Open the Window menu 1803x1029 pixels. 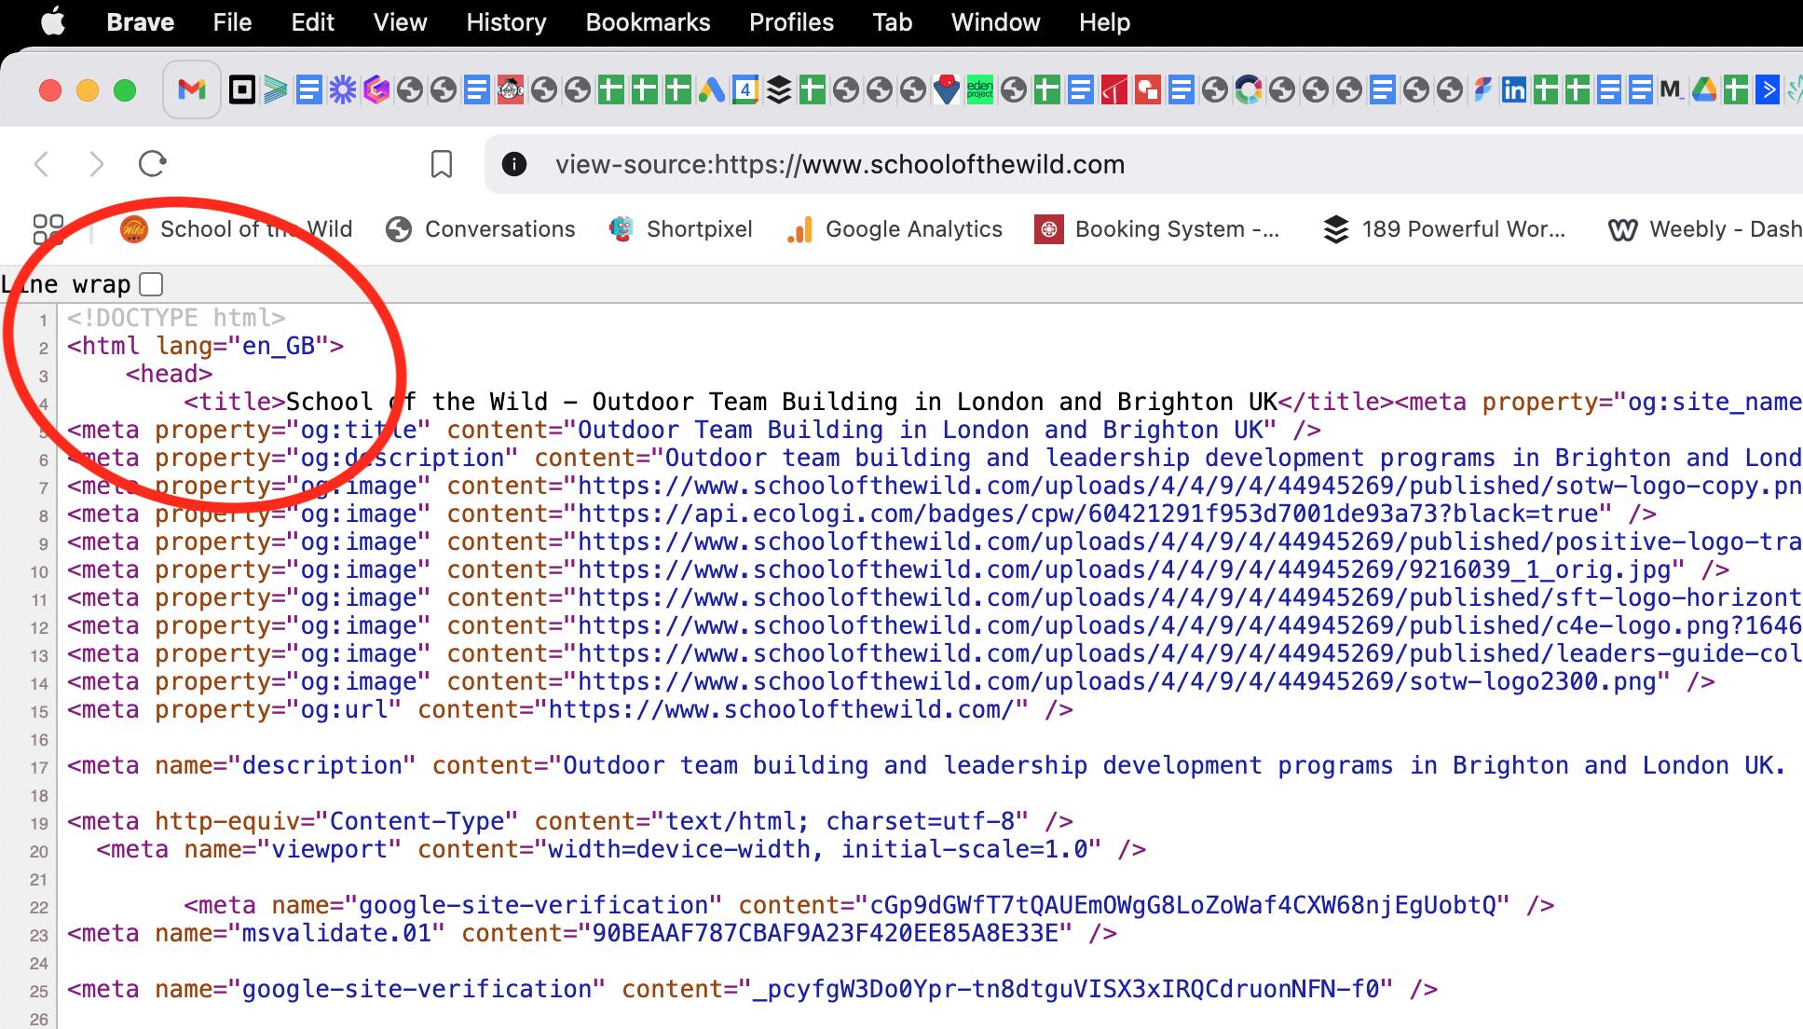[995, 22]
